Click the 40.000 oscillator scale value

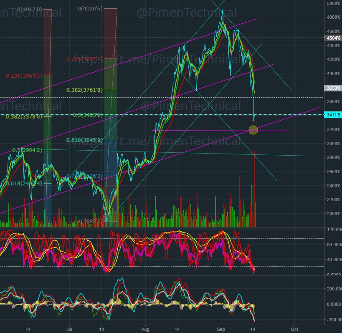click(x=334, y=260)
